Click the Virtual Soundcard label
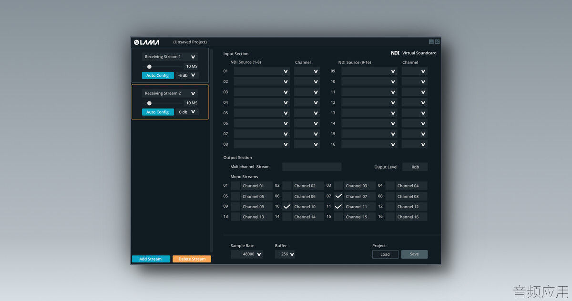This screenshot has height=301, width=572. pyautogui.click(x=419, y=53)
